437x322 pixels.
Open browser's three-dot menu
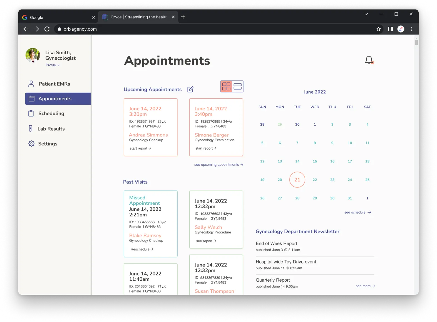point(411,29)
